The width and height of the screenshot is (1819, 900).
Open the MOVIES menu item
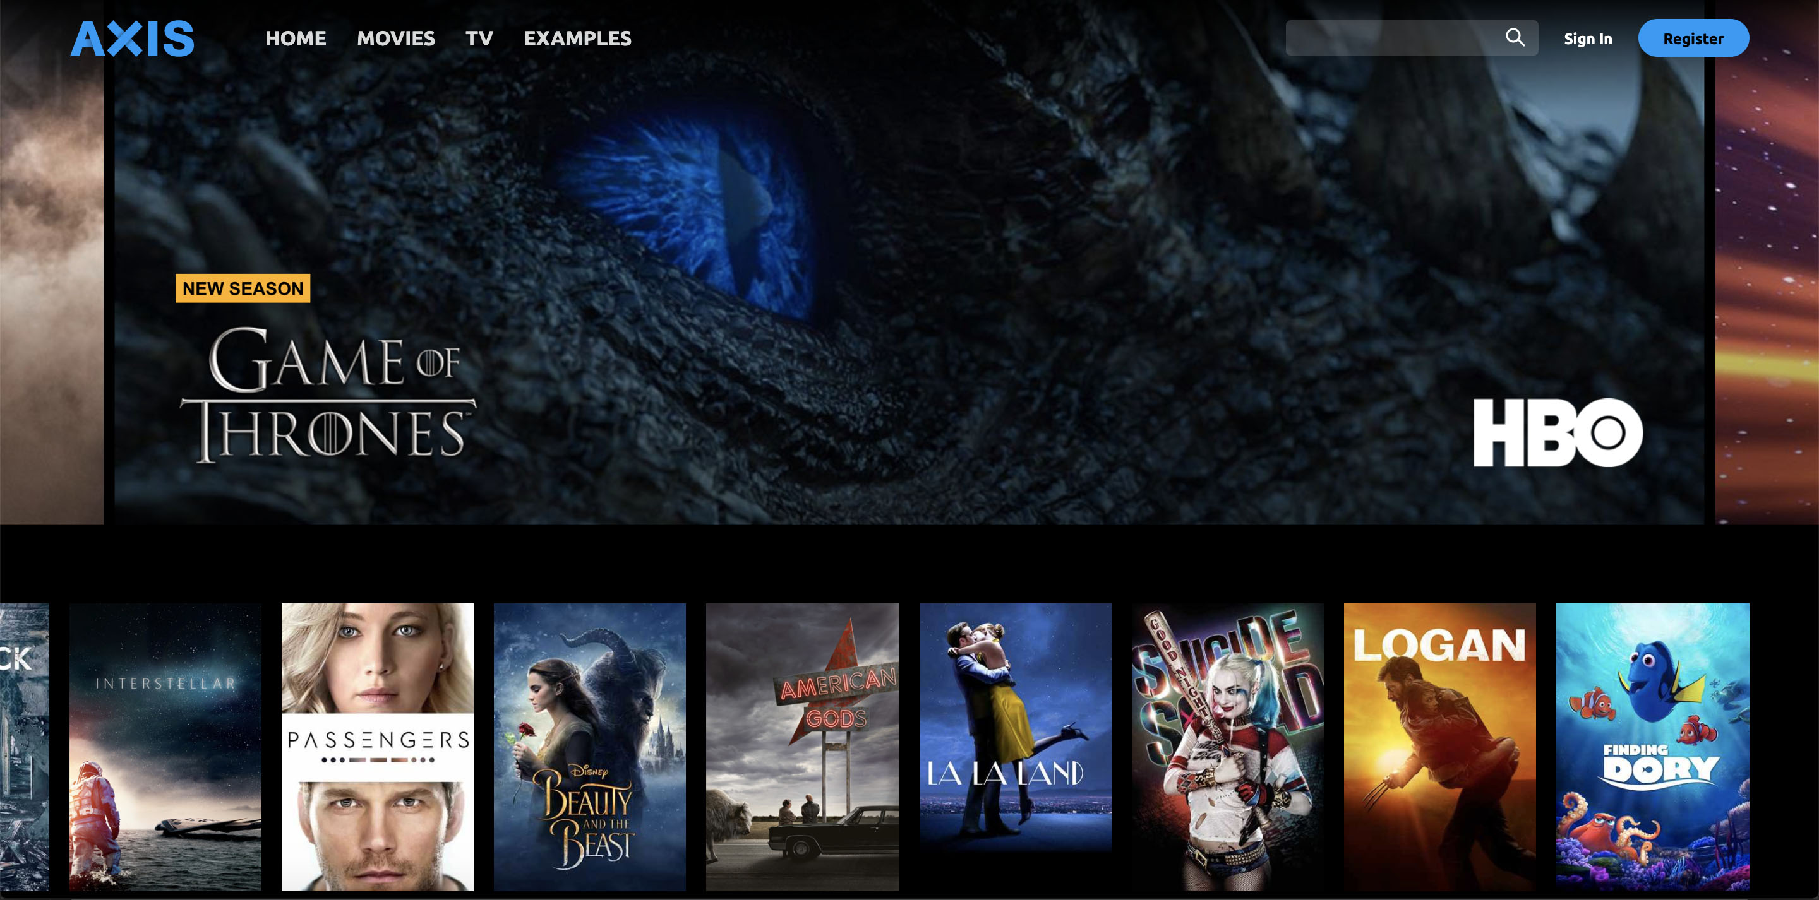(395, 38)
